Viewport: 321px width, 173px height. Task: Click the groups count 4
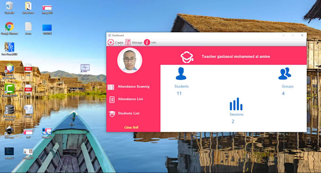(x=283, y=94)
